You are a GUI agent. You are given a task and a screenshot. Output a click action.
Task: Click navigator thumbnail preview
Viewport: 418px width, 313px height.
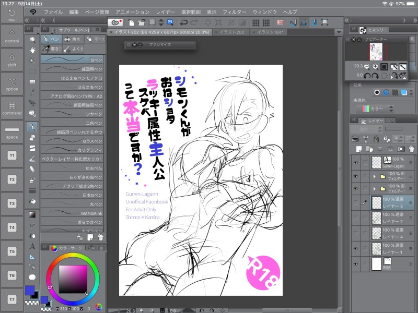[376, 52]
